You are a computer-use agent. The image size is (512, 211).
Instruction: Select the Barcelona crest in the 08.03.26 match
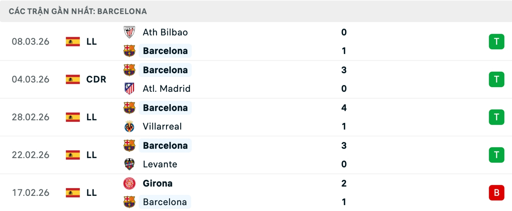point(130,51)
